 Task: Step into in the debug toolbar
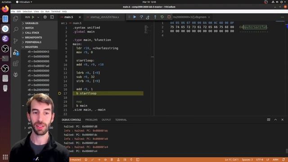coord(148,17)
